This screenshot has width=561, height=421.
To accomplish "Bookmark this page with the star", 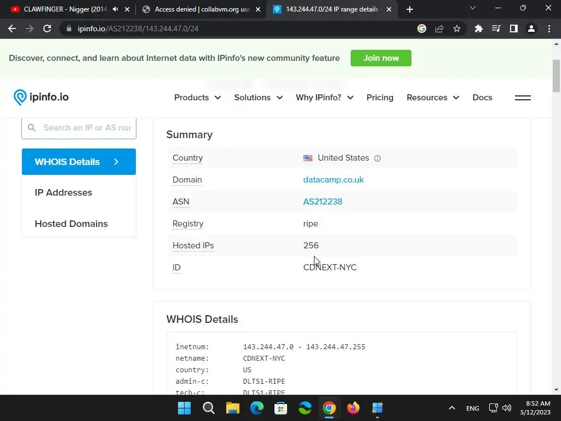I will point(456,29).
